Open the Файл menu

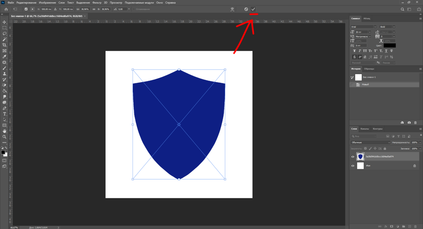(x=11, y=2)
